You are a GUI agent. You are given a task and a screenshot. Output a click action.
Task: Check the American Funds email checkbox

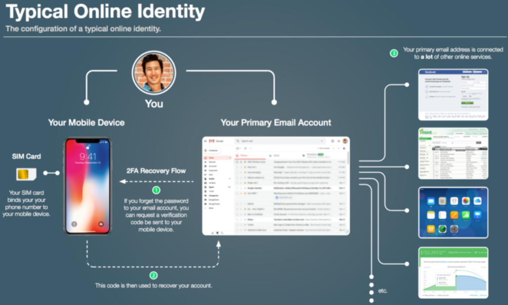click(237, 230)
